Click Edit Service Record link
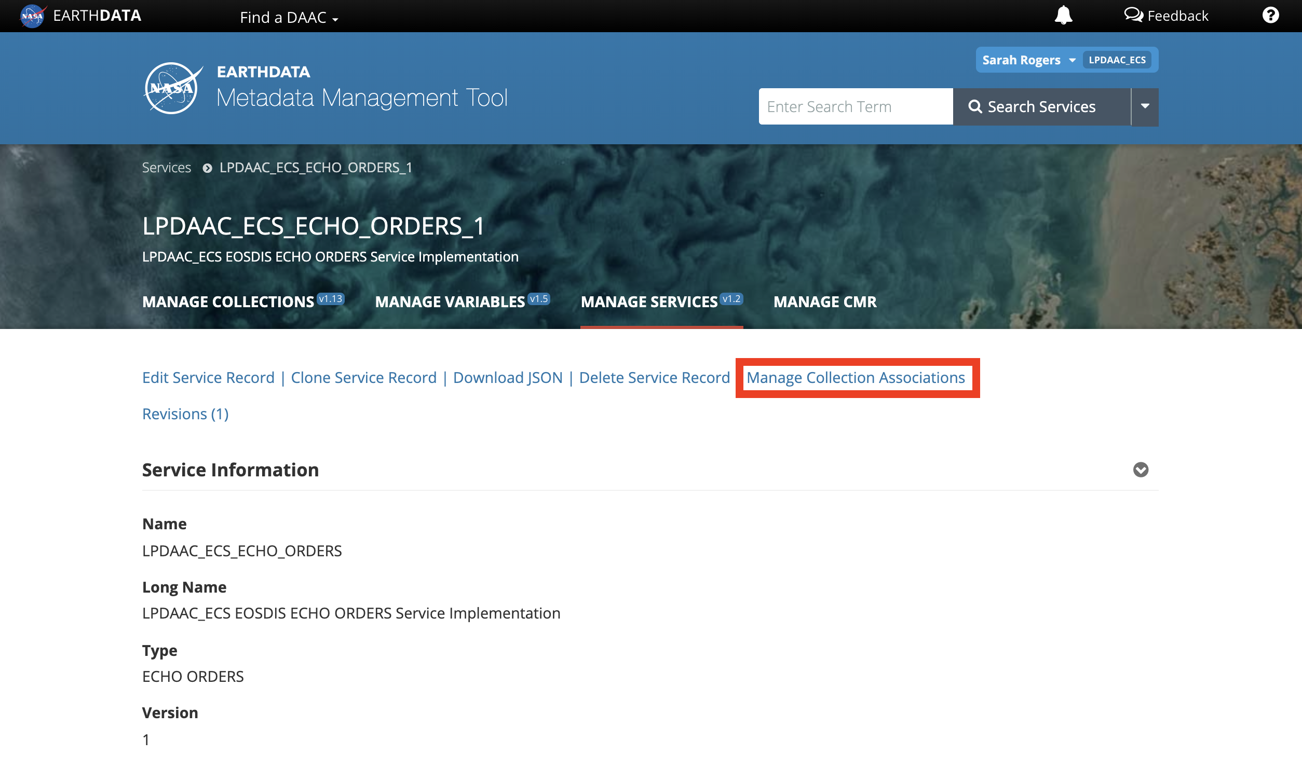The width and height of the screenshot is (1302, 768). 208,377
